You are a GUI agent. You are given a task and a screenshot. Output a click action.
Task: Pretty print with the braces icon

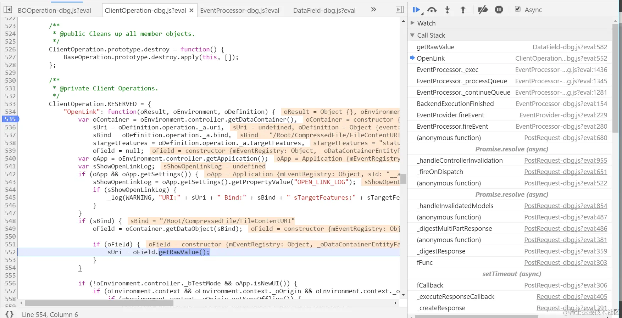click(10, 314)
